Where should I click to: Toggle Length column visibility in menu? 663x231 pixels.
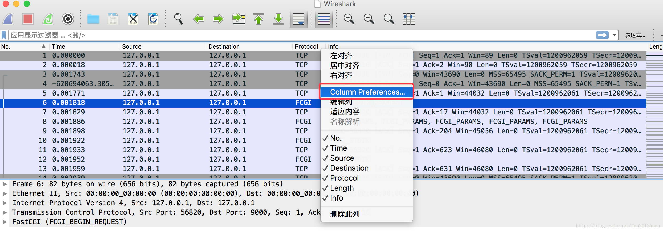pos(367,188)
